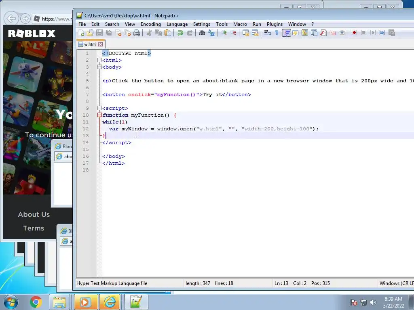Click the Open file toolbar icon
This screenshot has width=414, height=310.
[90, 33]
